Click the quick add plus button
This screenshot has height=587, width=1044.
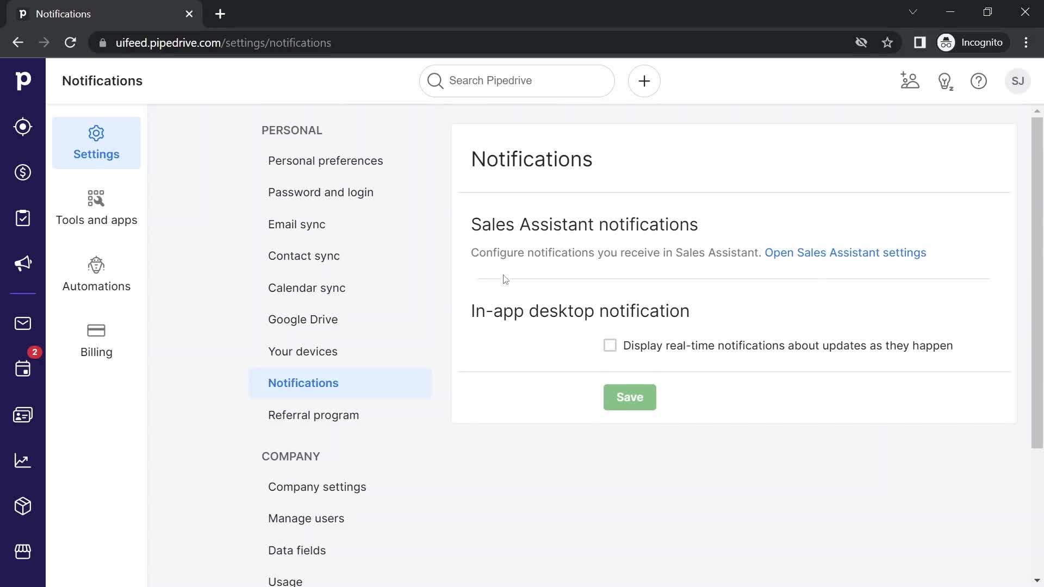click(x=644, y=81)
